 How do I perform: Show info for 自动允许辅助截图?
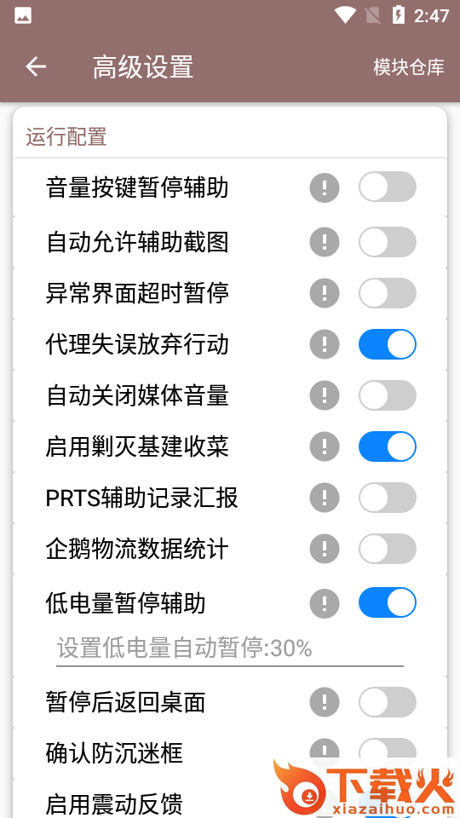pyautogui.click(x=325, y=242)
